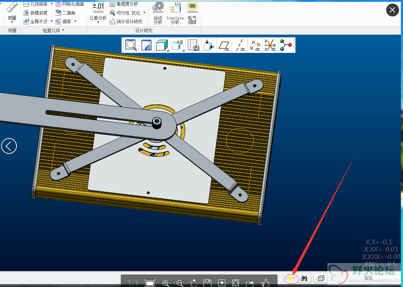Screen dimensions: 403x287
Task: Rotate the image in the viewer
Action: [194, 283]
